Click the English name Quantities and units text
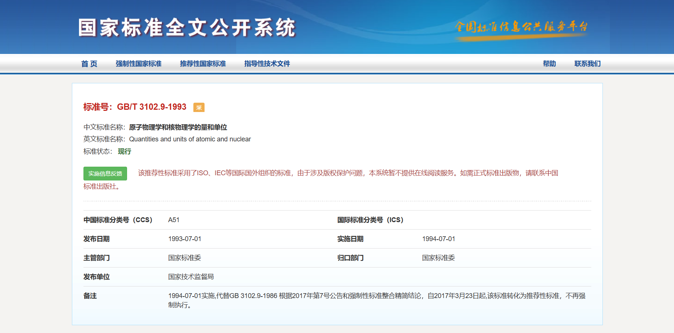 190,139
